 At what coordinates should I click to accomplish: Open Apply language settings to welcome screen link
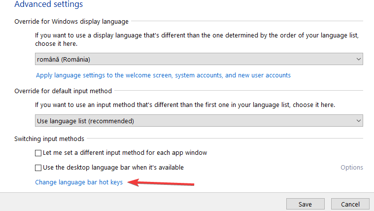click(163, 75)
